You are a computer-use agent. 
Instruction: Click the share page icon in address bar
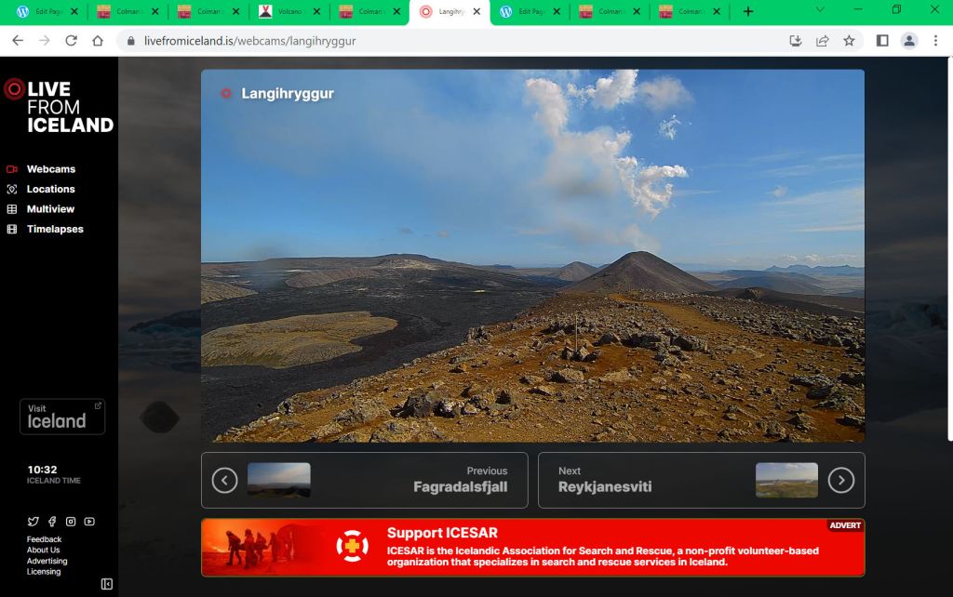pyautogui.click(x=823, y=41)
